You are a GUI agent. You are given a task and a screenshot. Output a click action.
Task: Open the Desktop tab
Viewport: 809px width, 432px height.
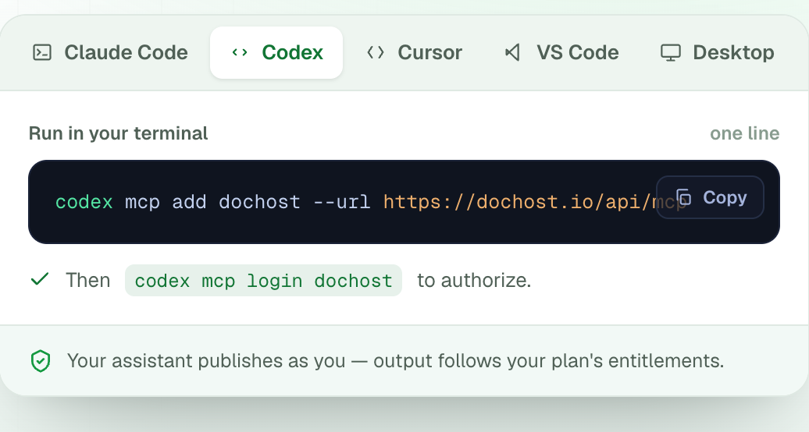[717, 52]
